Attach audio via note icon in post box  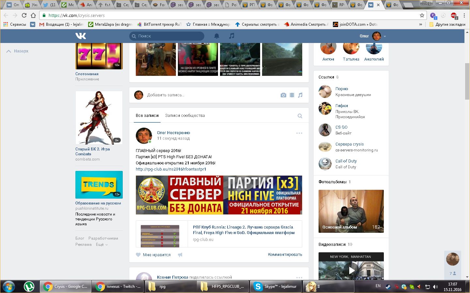(300, 95)
